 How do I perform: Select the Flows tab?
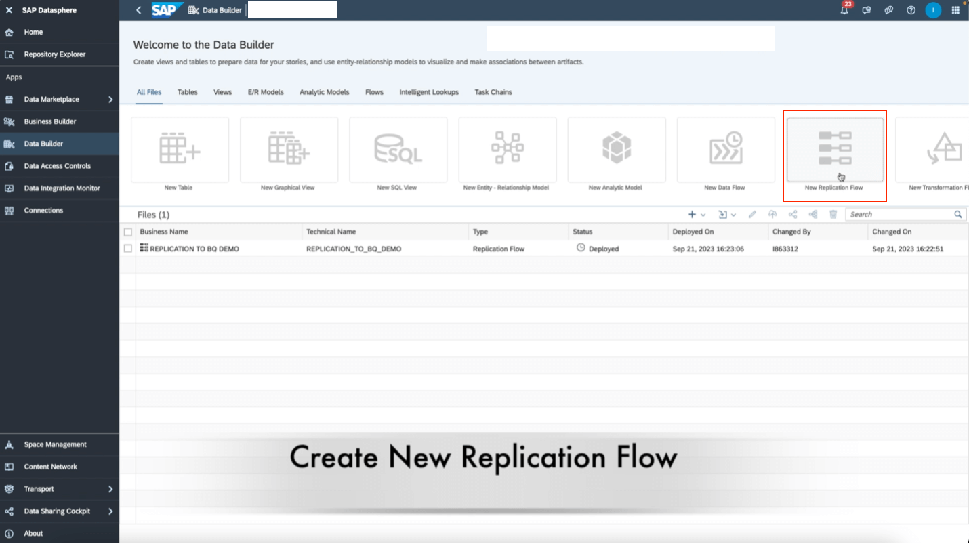tap(373, 92)
